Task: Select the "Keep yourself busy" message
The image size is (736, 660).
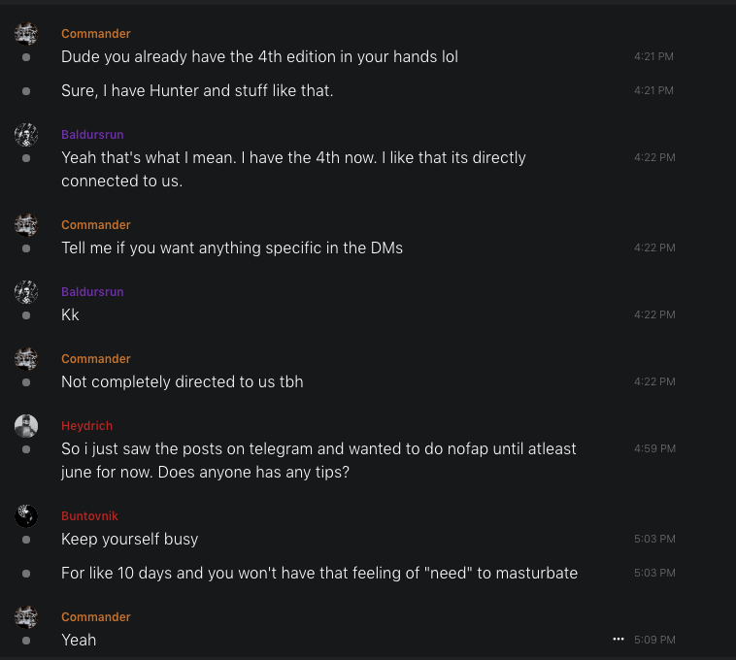Action: click(129, 539)
